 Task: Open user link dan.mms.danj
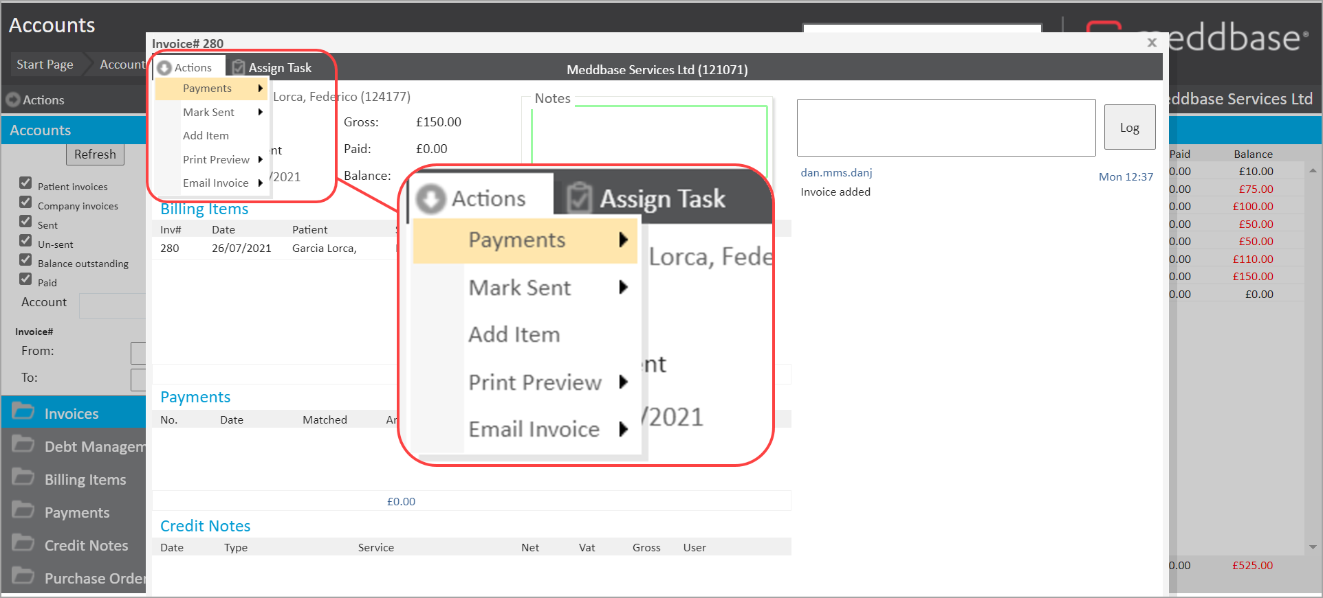click(836, 172)
